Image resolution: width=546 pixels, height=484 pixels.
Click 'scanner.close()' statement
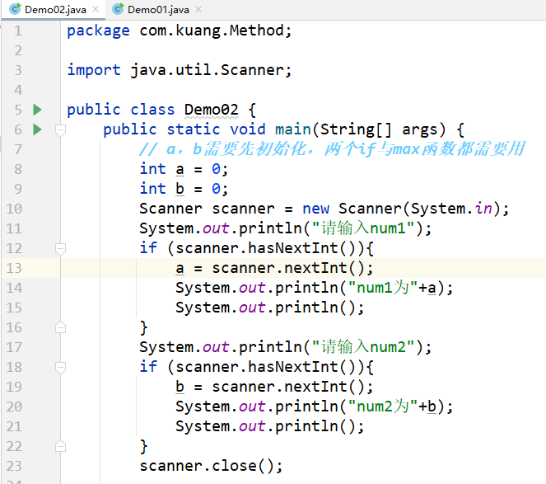coord(211,466)
